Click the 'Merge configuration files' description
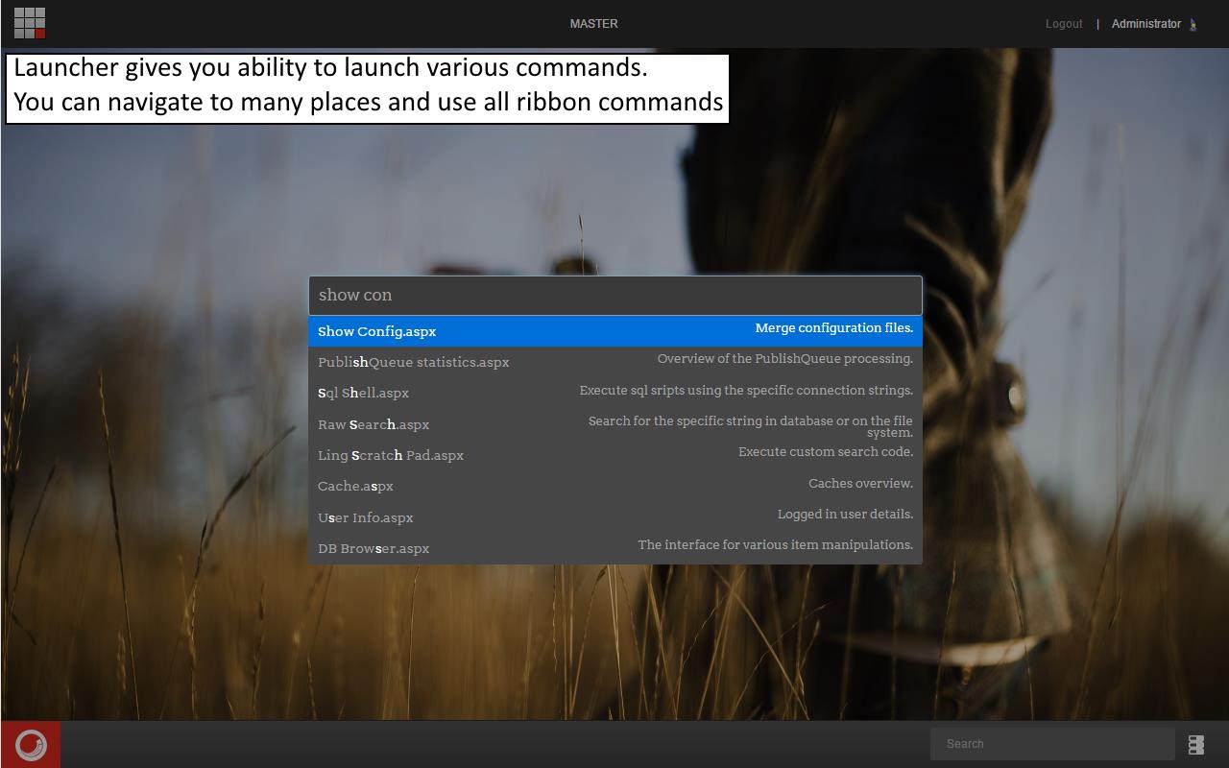The width and height of the screenshot is (1229, 768). tap(833, 327)
